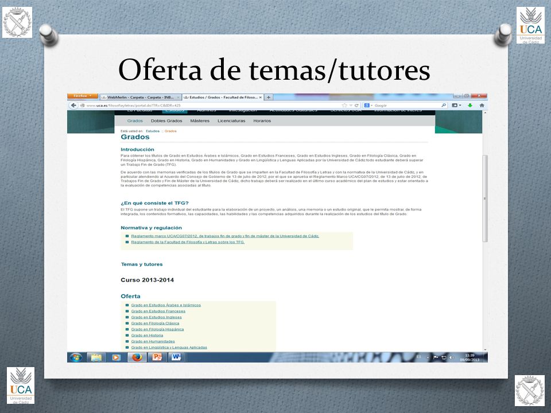Click the volume speaker tray icon
This screenshot has width=551, height=413.
coord(452,357)
